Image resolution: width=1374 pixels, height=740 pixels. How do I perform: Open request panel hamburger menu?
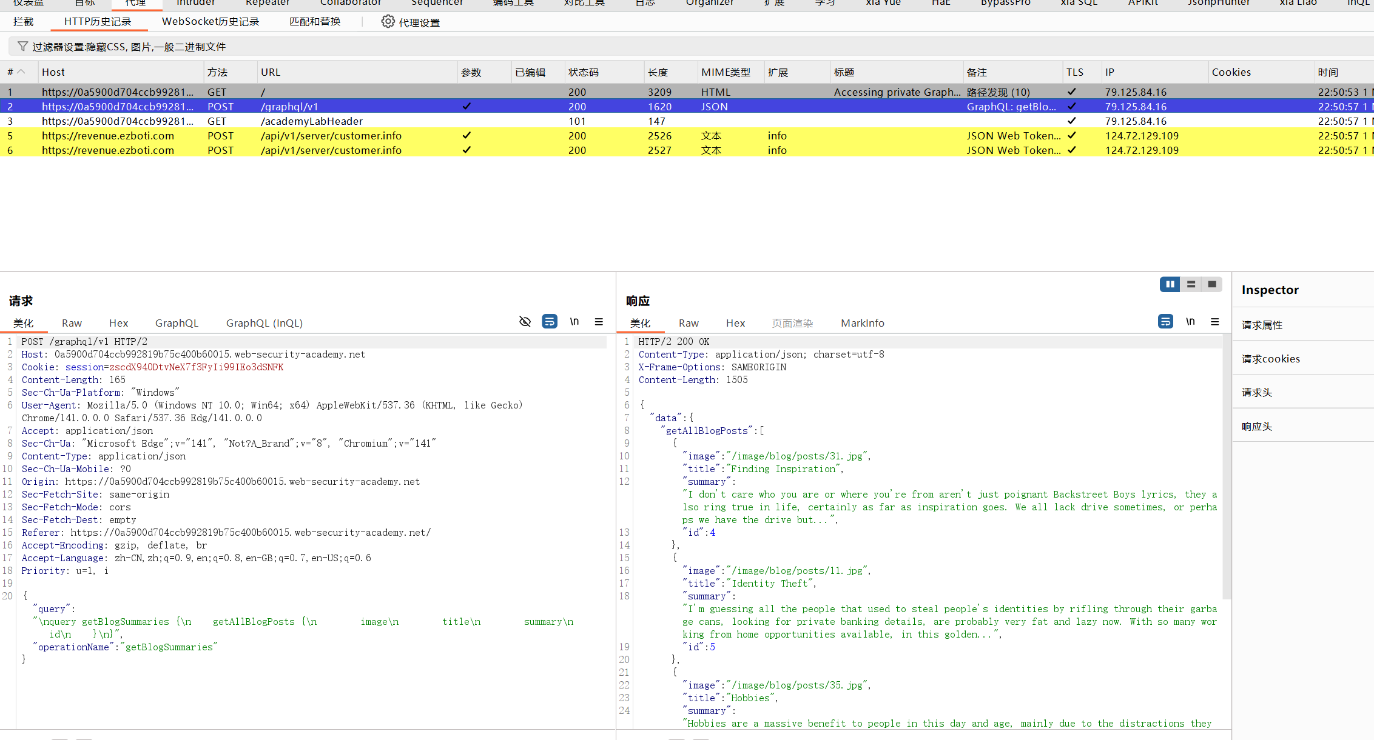click(599, 322)
